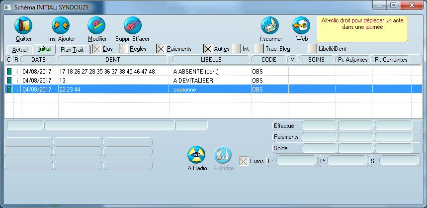The width and height of the screenshot is (427, 208).
Task: Click the greyed A.Bridge teeth icon
Action: [223, 155]
